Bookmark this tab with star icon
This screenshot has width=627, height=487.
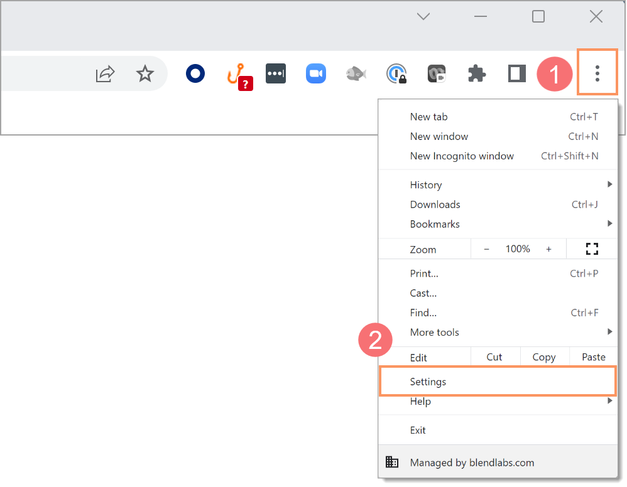144,73
